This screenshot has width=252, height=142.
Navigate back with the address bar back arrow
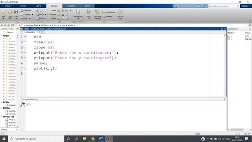click(2, 25)
